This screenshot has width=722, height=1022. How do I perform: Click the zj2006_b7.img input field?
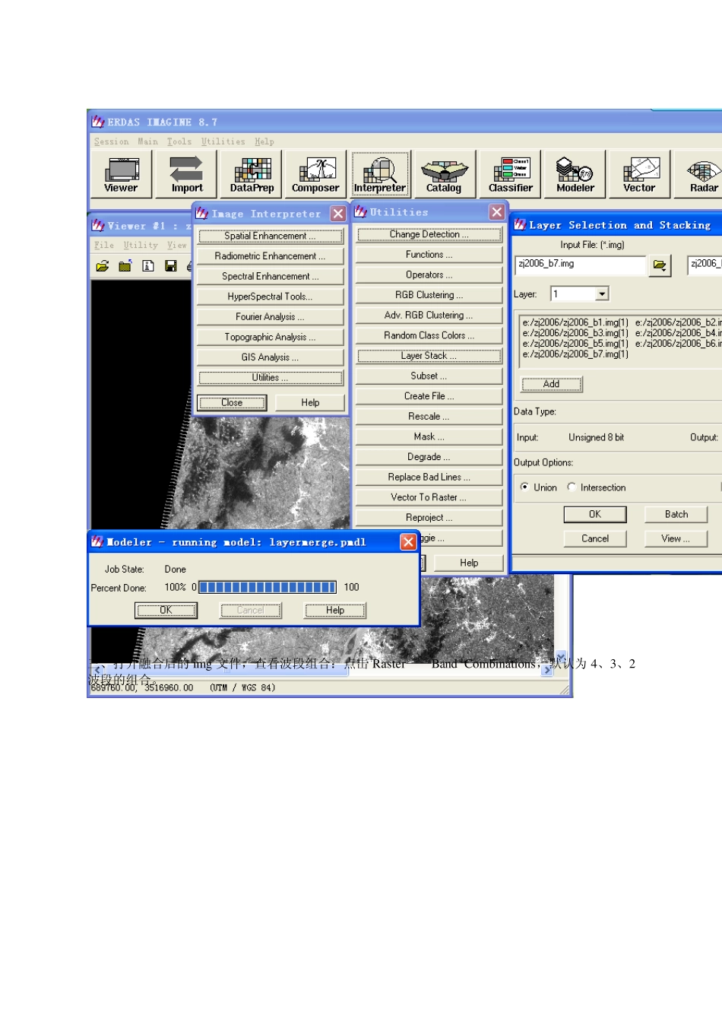[x=581, y=264]
